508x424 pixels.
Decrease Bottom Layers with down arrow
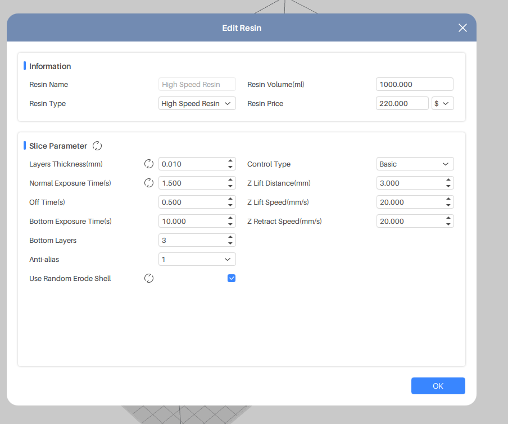pos(230,243)
